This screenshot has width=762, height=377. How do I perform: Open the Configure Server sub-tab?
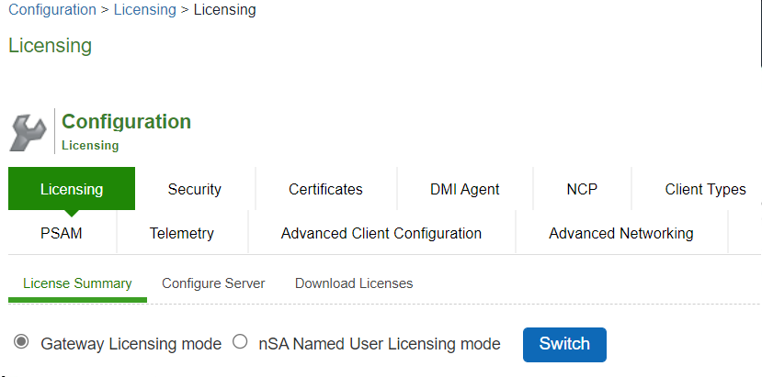click(213, 283)
